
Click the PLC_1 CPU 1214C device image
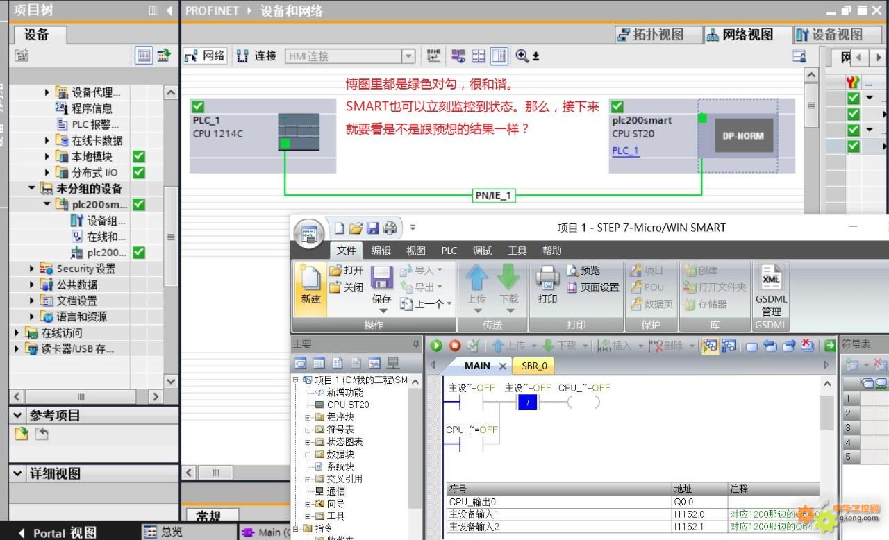pos(299,132)
